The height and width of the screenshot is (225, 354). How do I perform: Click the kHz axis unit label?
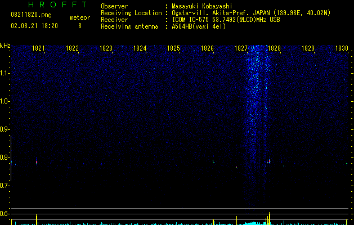click(5, 46)
